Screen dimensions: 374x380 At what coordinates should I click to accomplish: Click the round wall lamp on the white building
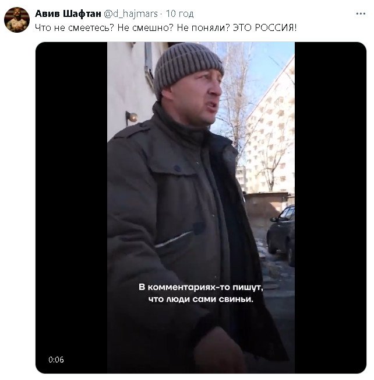point(132,118)
